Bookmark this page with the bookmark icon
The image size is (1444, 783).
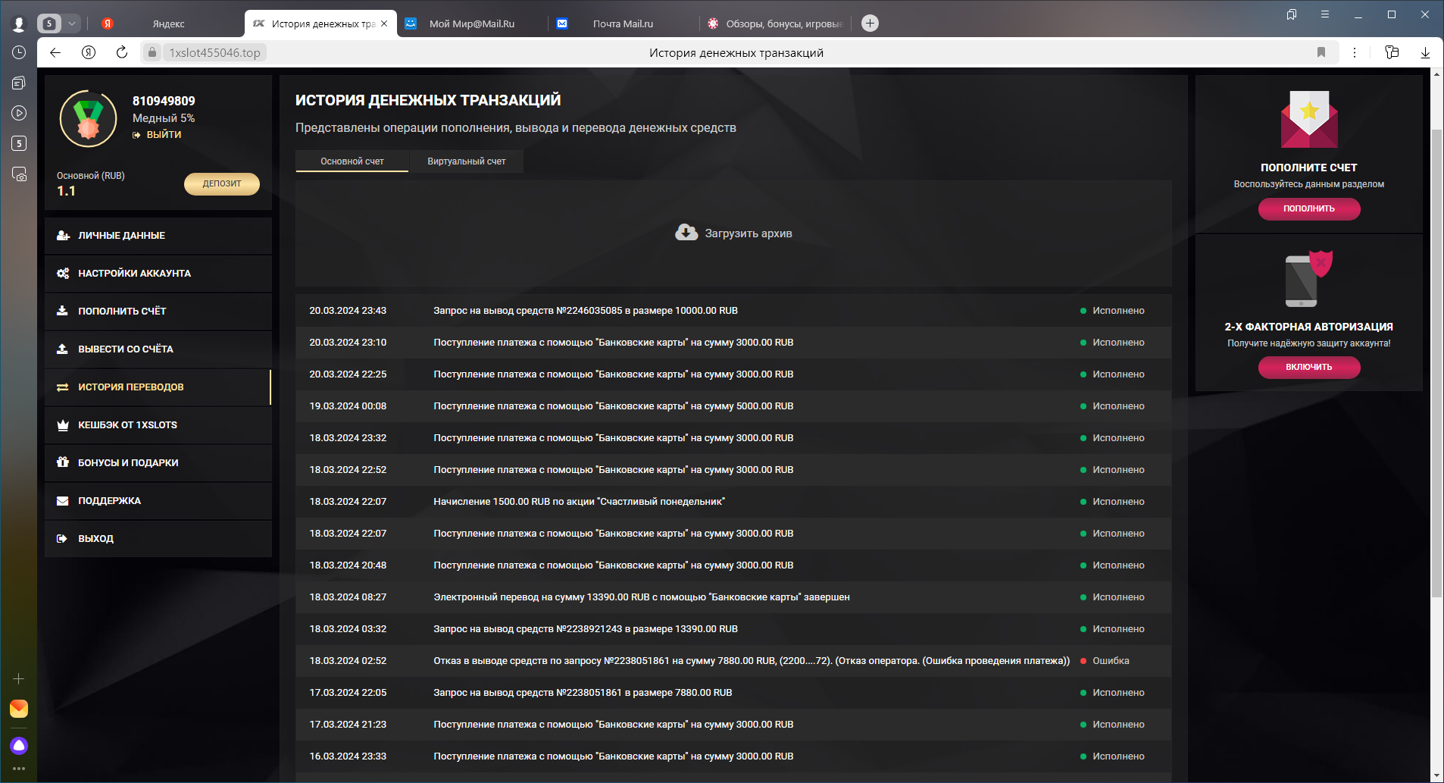pos(1321,52)
